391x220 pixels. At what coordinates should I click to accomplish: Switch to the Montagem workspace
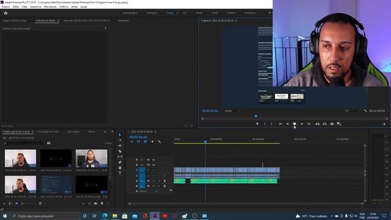[152, 13]
